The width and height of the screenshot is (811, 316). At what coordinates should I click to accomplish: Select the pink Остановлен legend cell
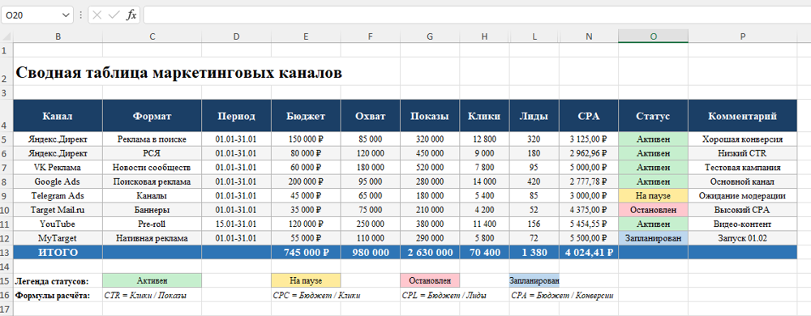[x=430, y=280]
